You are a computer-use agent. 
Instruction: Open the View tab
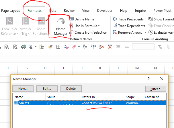86,11
